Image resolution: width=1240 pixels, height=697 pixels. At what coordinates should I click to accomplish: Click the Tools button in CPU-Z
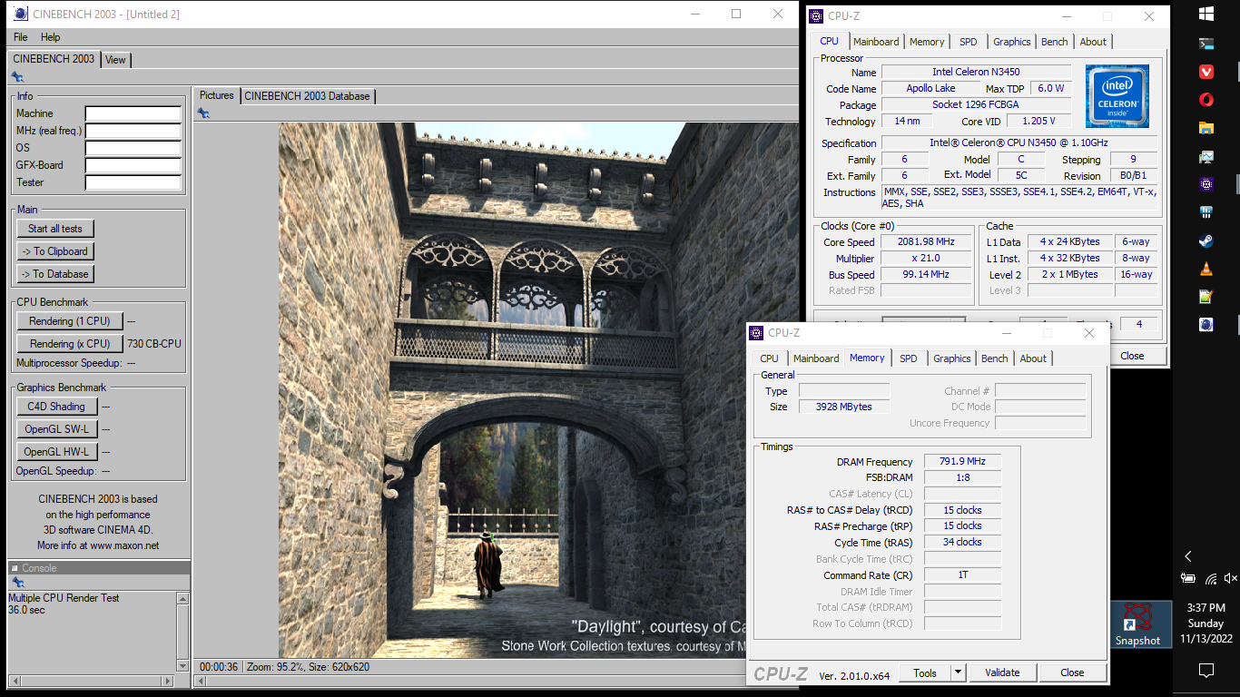925,672
